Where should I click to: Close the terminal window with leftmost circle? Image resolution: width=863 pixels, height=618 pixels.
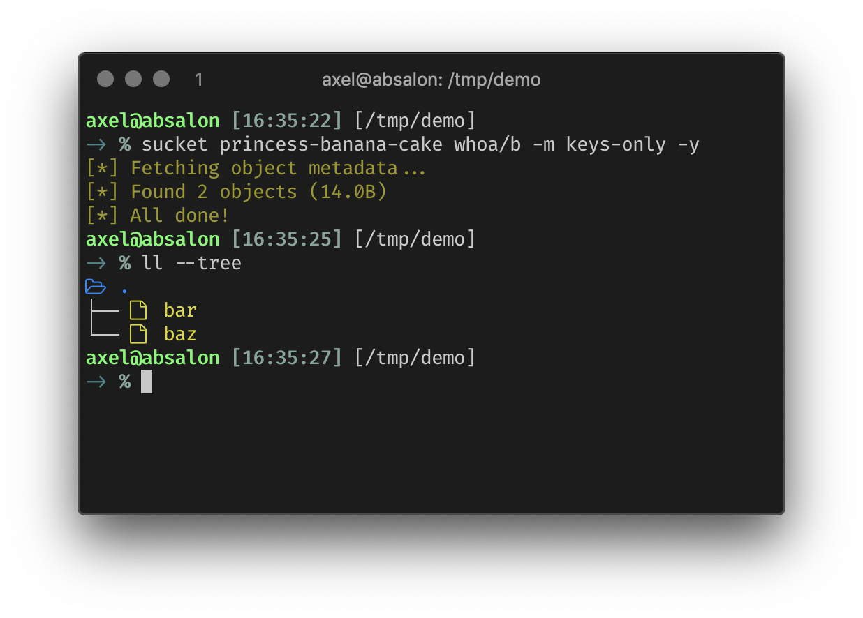105,79
